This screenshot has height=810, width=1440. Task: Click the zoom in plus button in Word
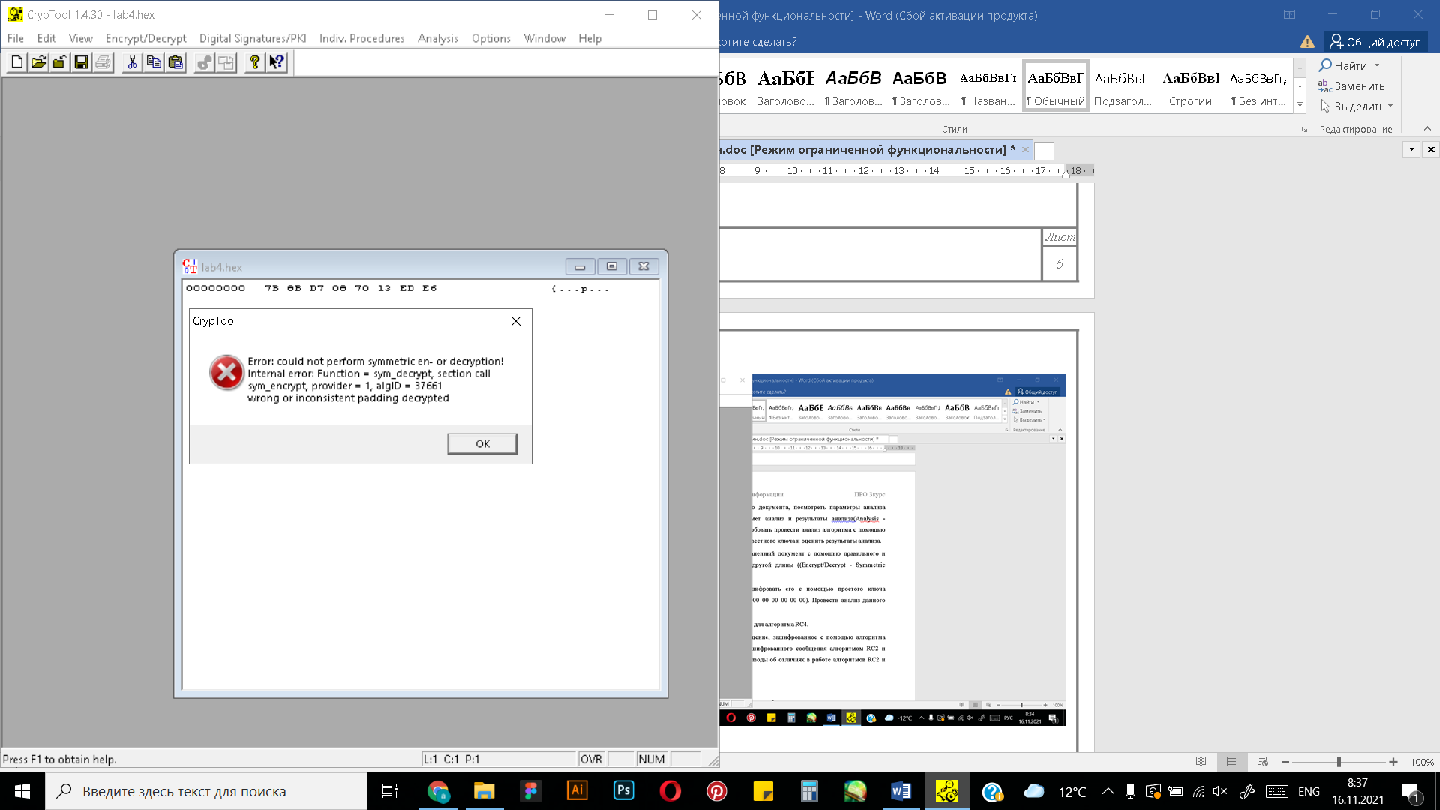1393,762
